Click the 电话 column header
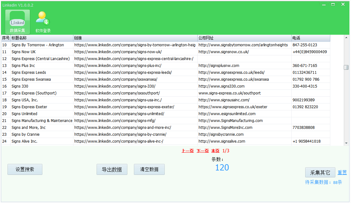 pyautogui.click(x=311, y=38)
